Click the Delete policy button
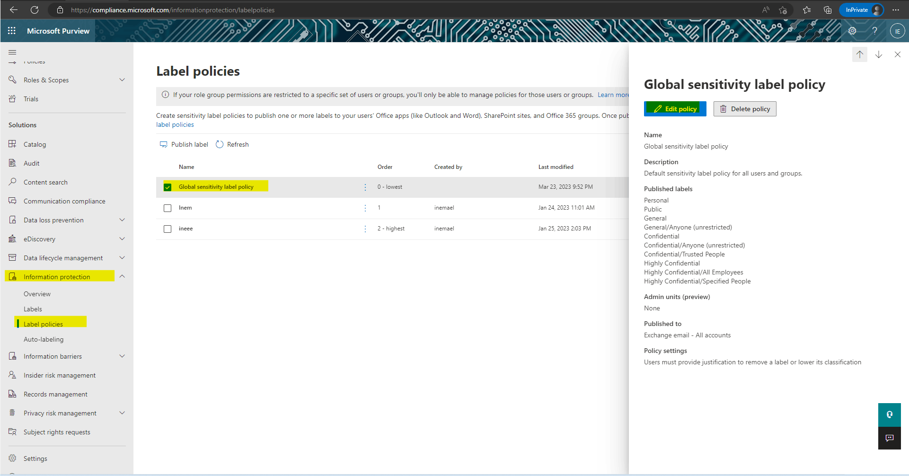909x476 pixels. 745,109
